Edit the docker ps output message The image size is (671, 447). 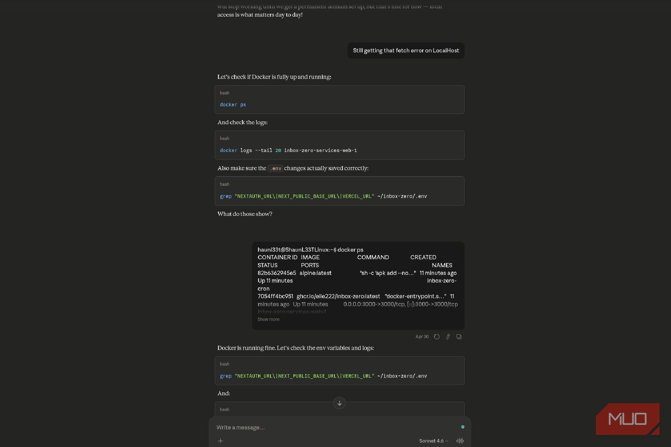[x=448, y=337]
